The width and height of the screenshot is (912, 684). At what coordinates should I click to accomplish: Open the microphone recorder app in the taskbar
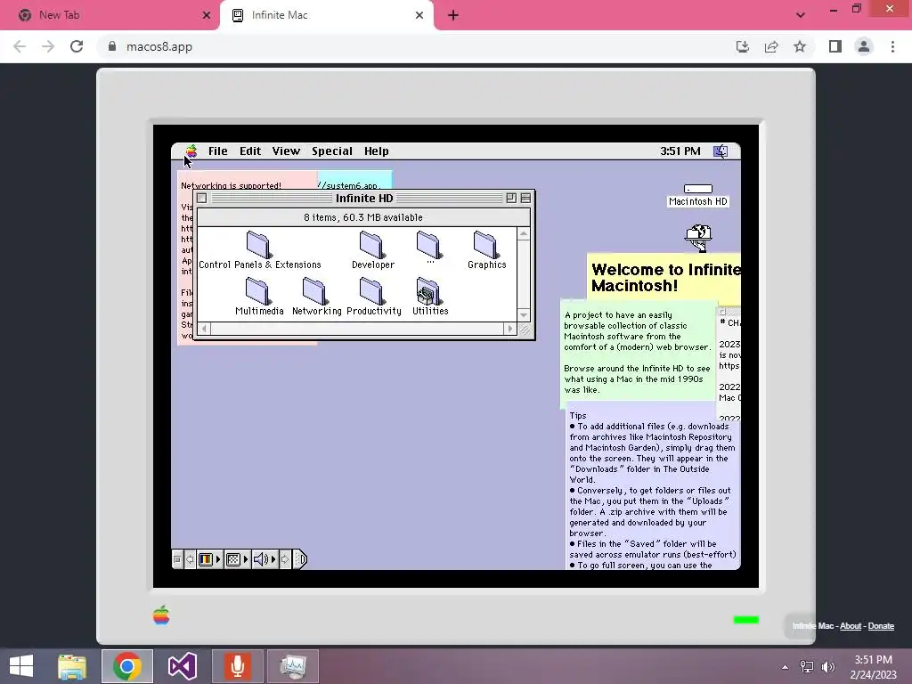[x=237, y=666]
